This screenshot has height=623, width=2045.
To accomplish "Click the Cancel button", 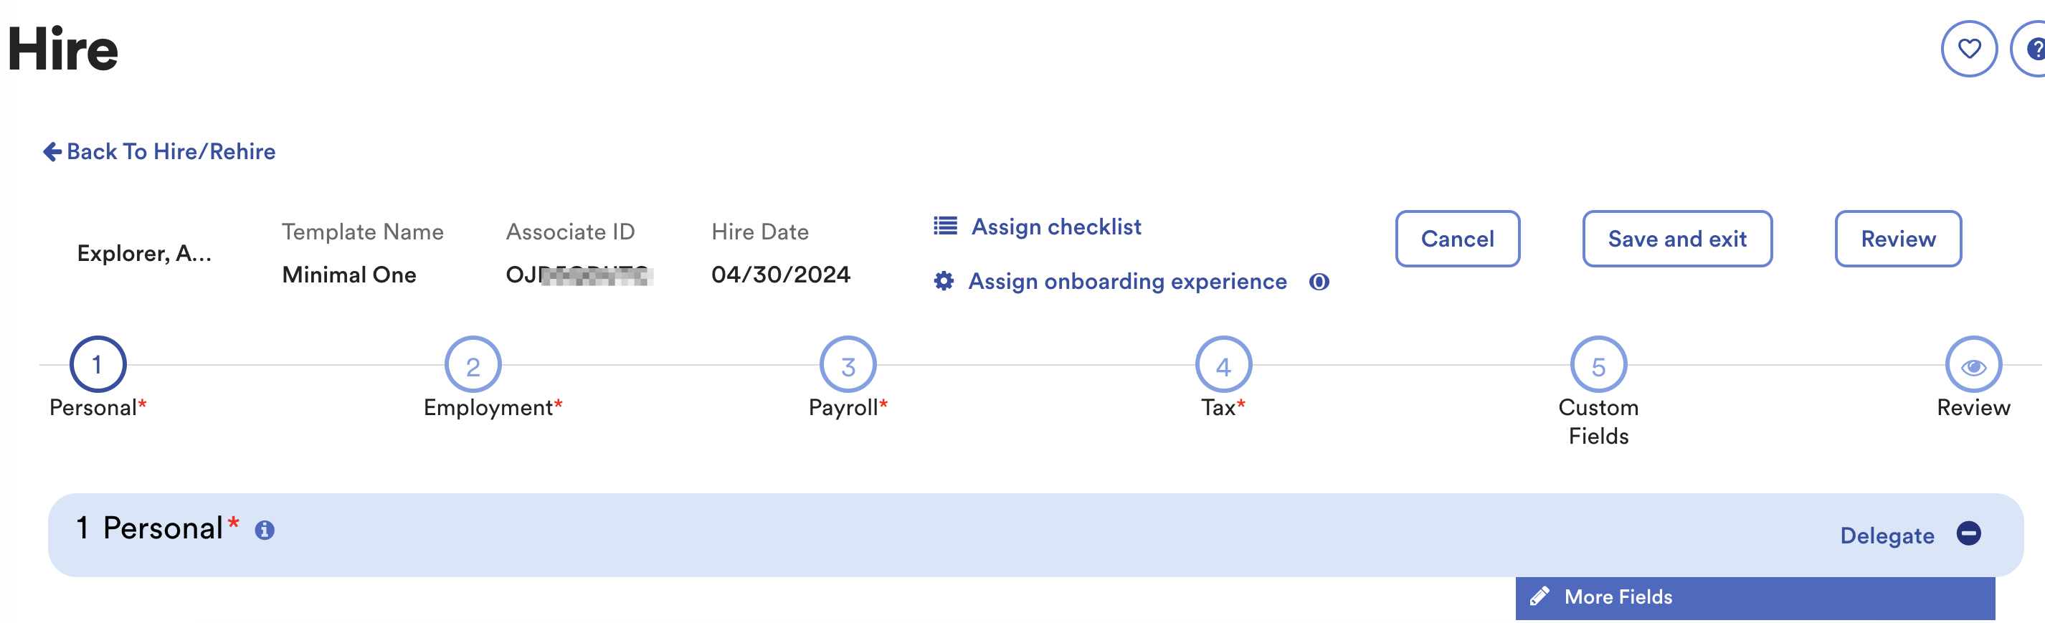I will coord(1457,239).
